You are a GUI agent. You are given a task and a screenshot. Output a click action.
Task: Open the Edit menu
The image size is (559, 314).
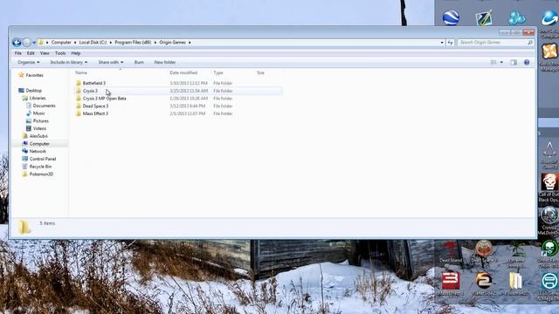tap(31, 53)
